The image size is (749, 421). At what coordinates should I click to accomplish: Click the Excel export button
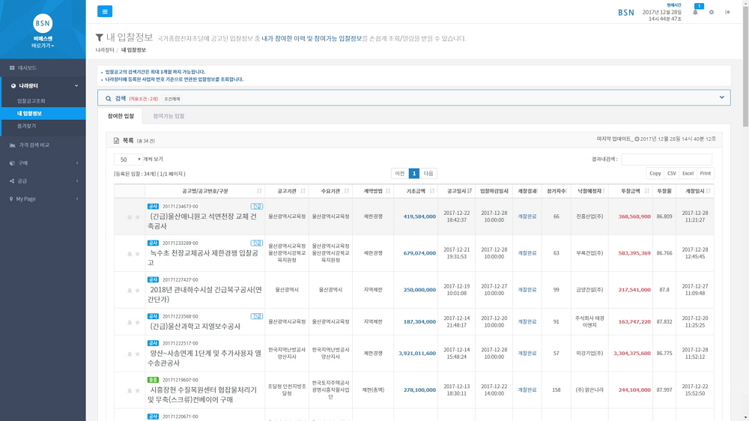tap(688, 174)
